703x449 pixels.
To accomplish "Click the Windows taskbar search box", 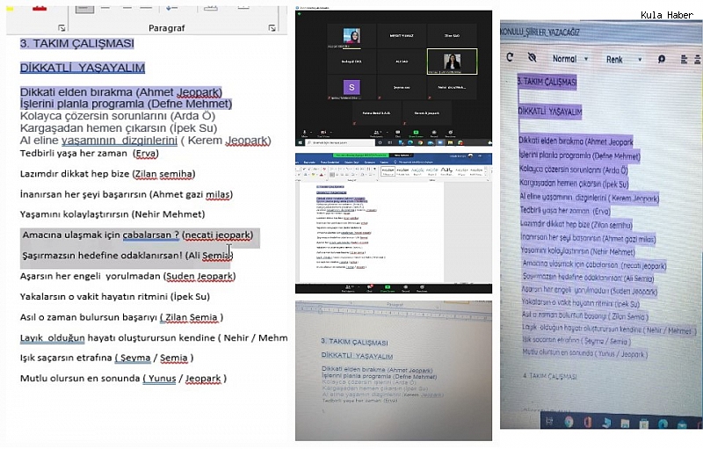I will tap(340, 142).
